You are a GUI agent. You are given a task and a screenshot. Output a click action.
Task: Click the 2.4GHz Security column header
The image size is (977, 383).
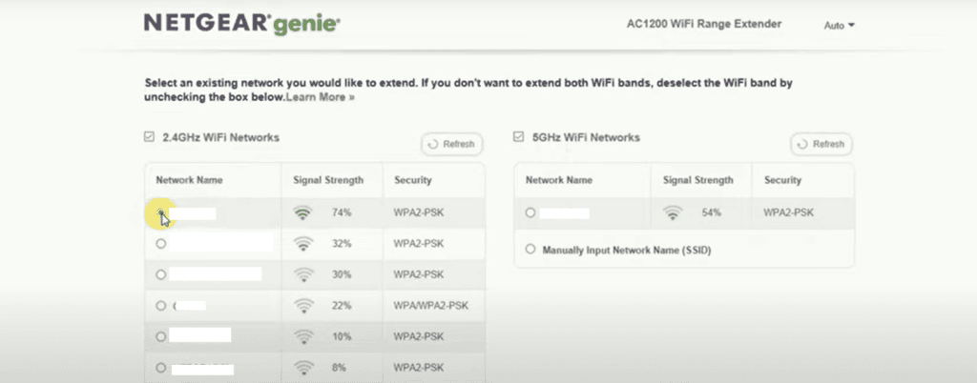tap(412, 180)
